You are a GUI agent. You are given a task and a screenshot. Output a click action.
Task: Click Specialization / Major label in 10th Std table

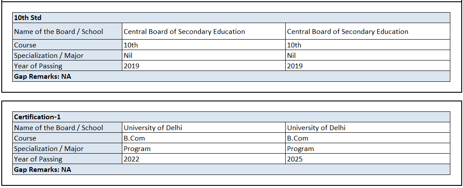click(48, 55)
